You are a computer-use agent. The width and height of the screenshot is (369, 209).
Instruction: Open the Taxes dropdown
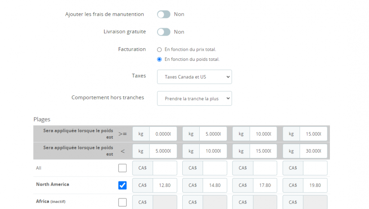[194, 77]
